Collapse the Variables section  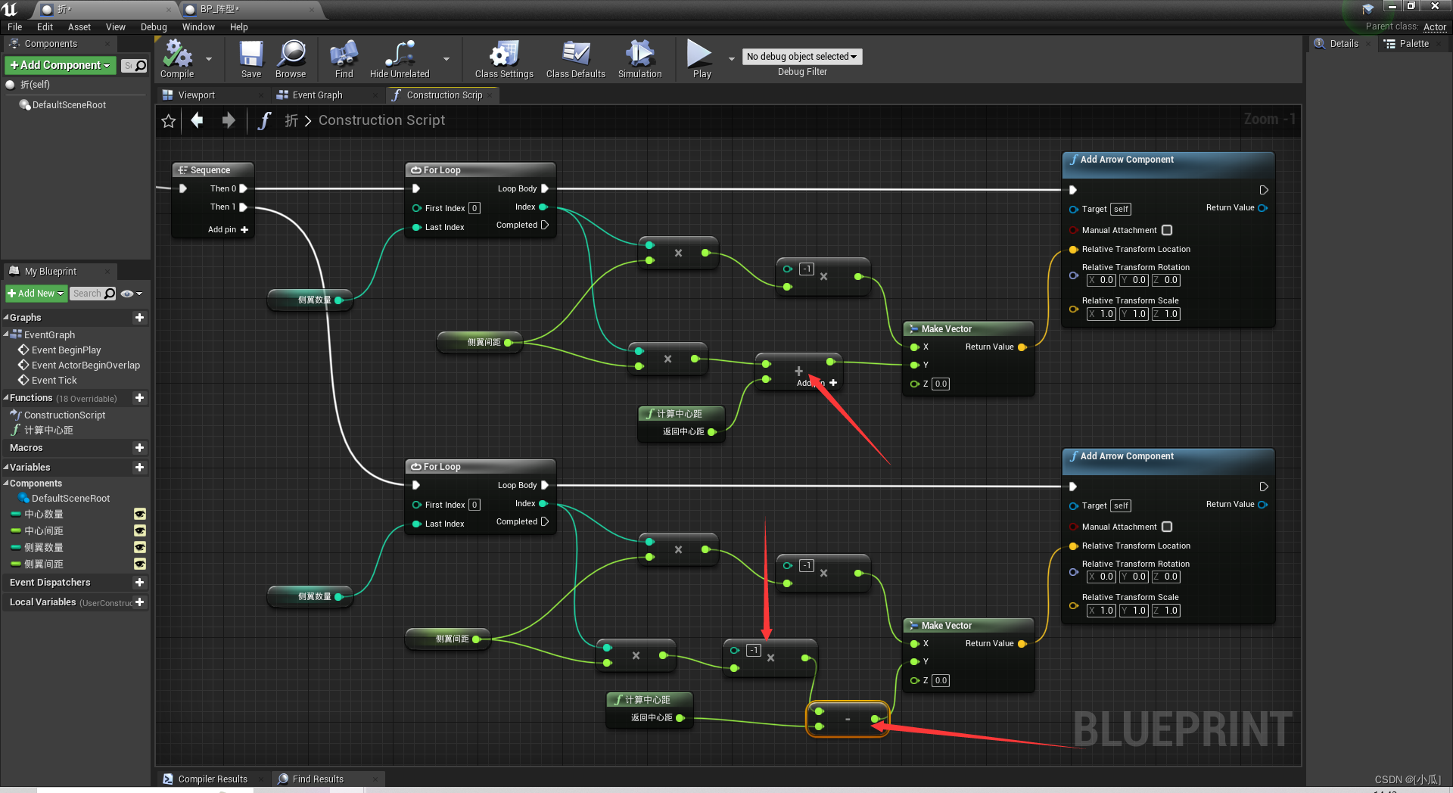[x=6, y=468]
